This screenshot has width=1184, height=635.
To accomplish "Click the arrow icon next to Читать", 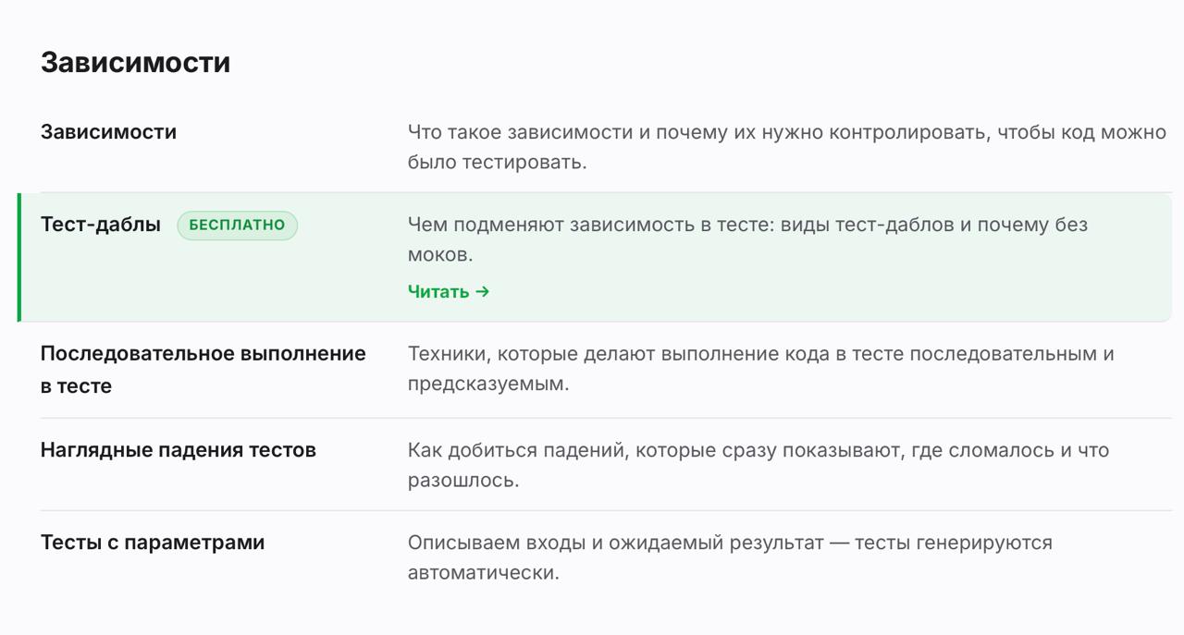I will 482,291.
